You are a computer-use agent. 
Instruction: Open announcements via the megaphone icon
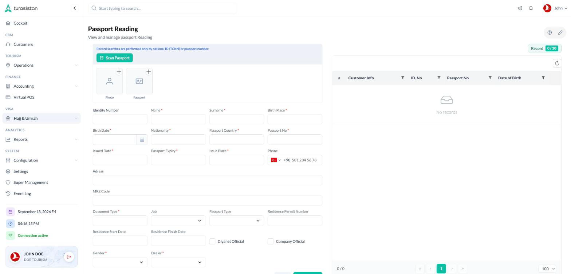click(x=520, y=8)
